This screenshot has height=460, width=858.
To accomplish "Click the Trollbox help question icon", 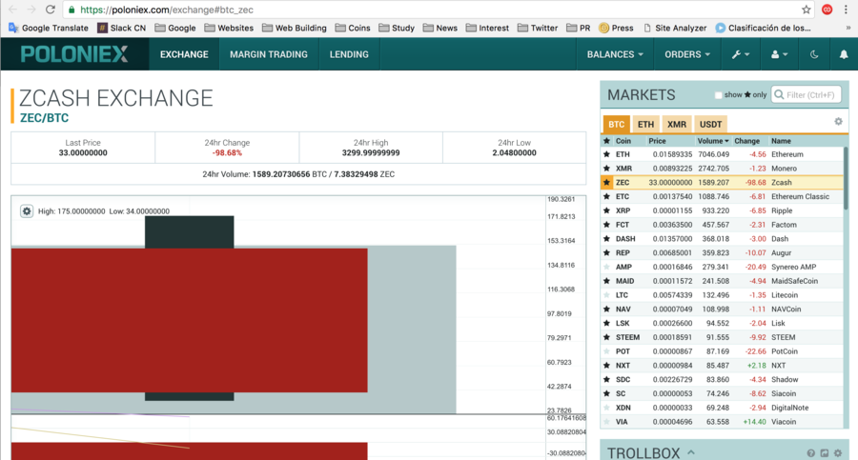I will point(810,453).
